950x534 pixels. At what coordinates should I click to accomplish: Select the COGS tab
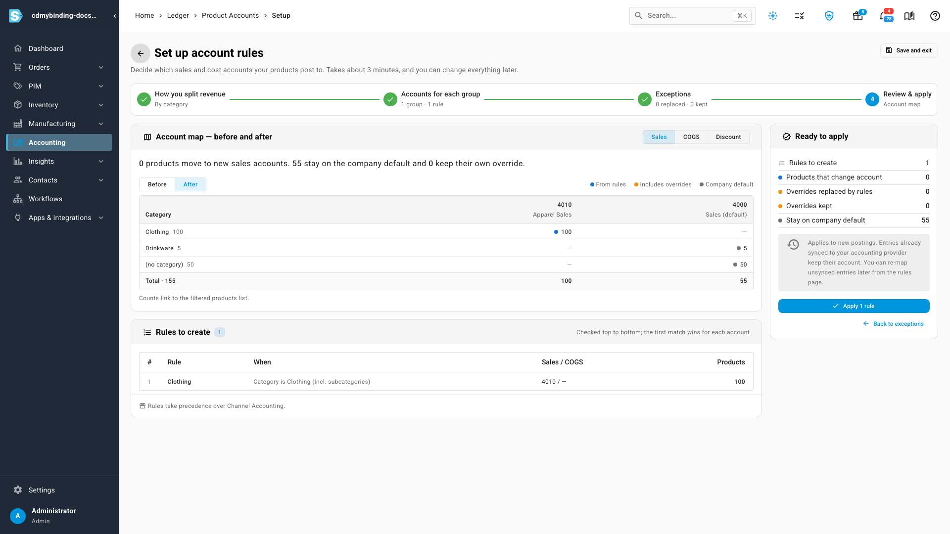691,137
